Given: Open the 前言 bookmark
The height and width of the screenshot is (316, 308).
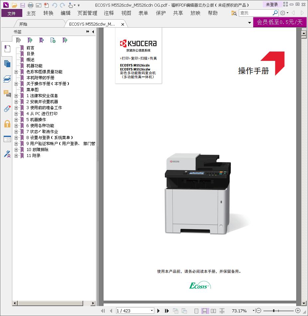Looking at the screenshot, I should tap(31, 48).
